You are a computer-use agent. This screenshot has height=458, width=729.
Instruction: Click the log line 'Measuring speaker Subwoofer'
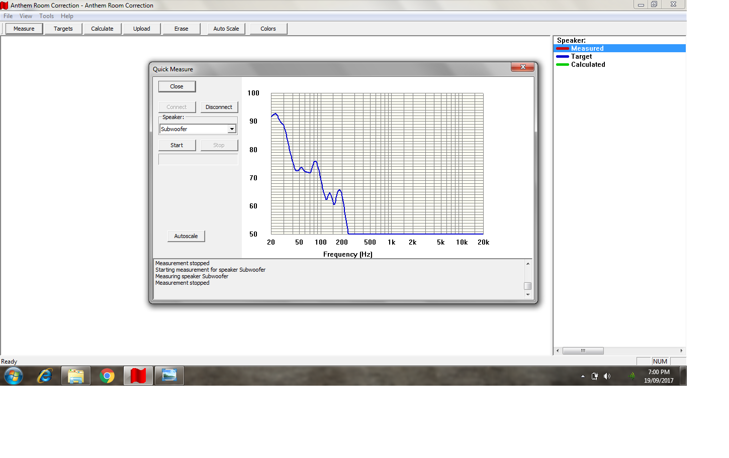tap(192, 276)
